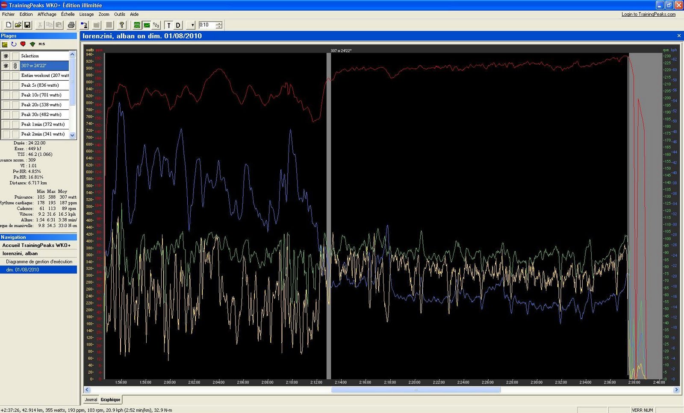The width and height of the screenshot is (684, 413).
Task: Open a file with the folder icon
Action: 18,25
